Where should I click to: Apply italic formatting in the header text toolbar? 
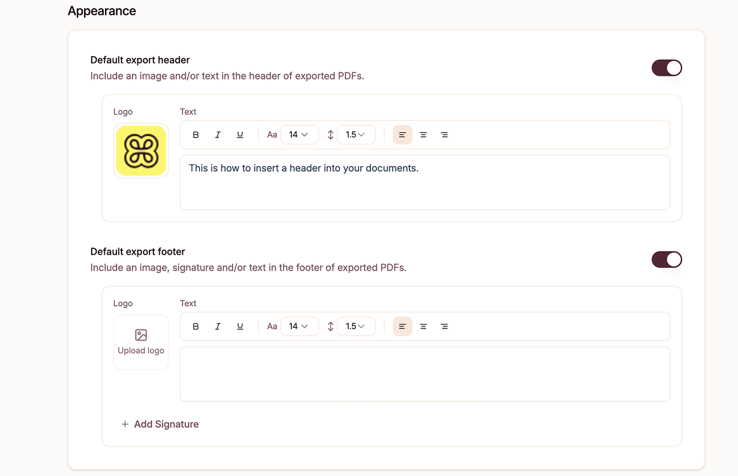tap(218, 134)
